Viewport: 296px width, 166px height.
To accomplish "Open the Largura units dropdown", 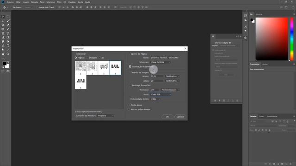I will tap(173, 76).
